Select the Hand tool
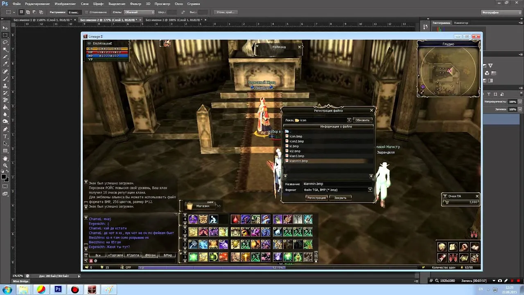Image resolution: width=524 pixels, height=295 pixels. 5,158
